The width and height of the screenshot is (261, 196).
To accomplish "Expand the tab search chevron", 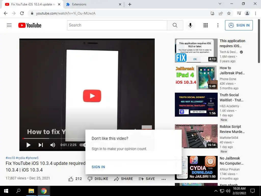I will click(x=220, y=4).
